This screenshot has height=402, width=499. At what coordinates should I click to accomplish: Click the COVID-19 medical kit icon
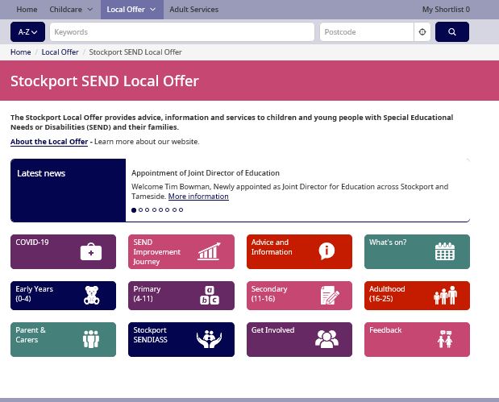91,251
